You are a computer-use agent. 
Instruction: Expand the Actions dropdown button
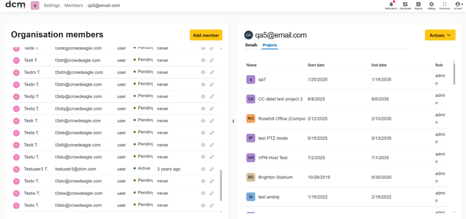440,35
